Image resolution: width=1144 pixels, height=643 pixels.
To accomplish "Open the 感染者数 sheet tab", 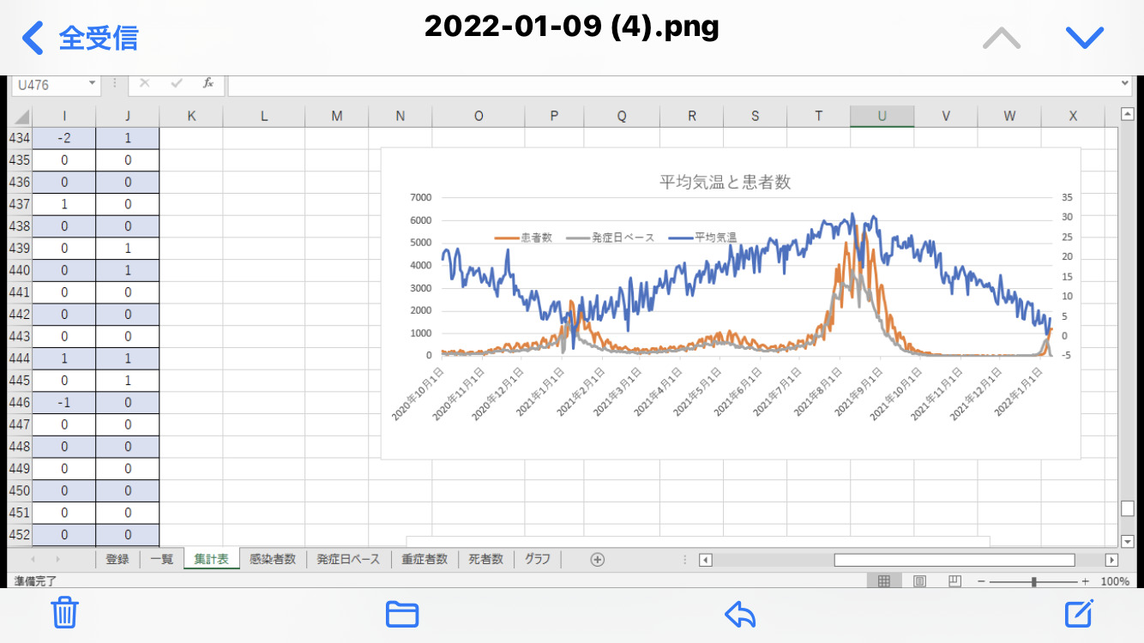I will click(273, 559).
